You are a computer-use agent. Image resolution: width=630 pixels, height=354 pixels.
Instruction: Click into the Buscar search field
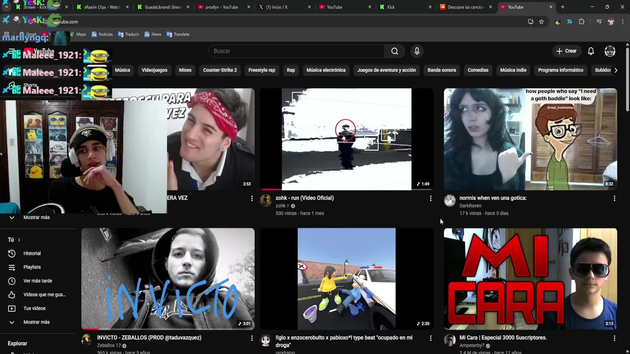[x=296, y=51]
